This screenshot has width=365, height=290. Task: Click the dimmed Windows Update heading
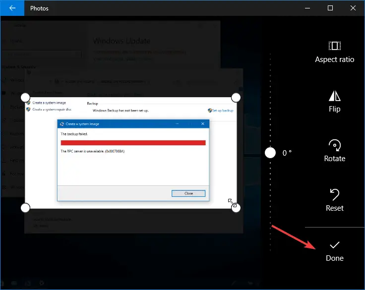click(x=122, y=41)
